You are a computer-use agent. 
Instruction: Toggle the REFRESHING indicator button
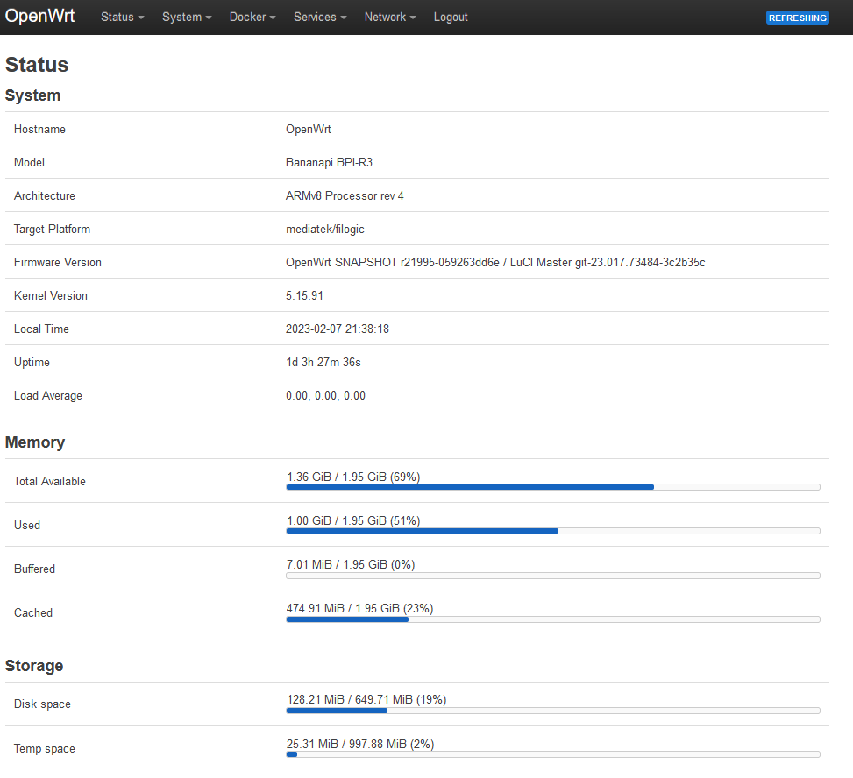tap(798, 18)
